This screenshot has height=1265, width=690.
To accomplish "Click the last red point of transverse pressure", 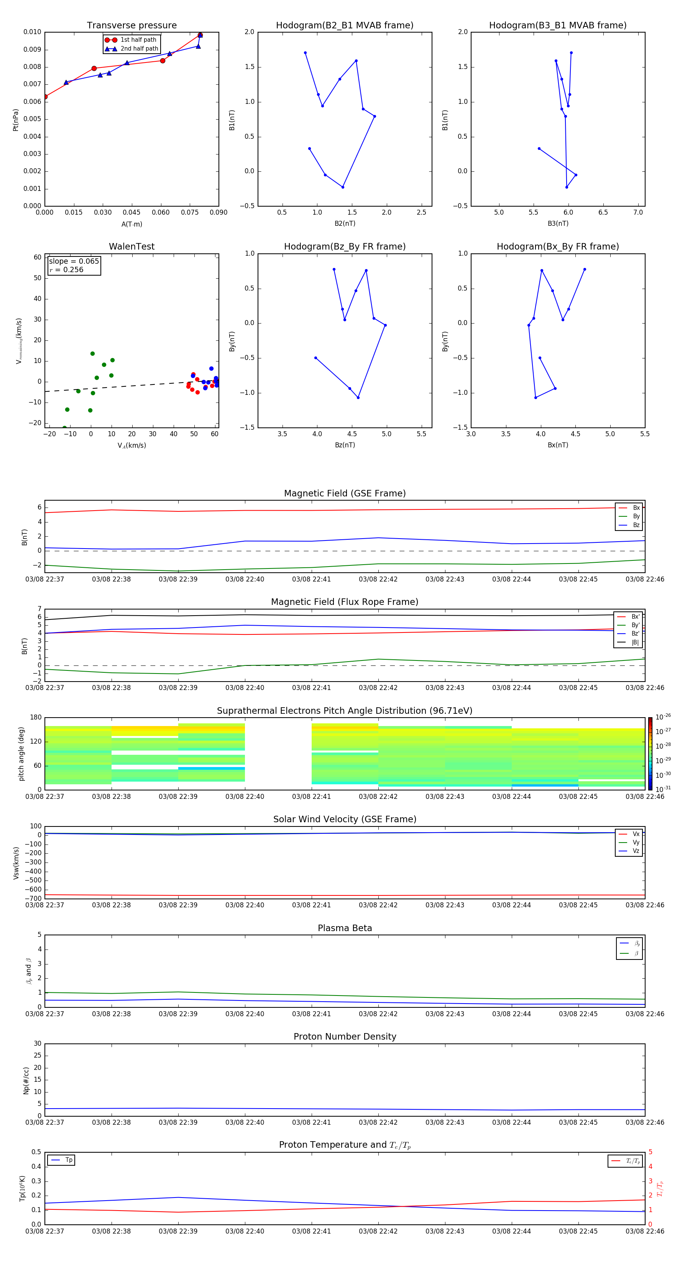I will [200, 35].
